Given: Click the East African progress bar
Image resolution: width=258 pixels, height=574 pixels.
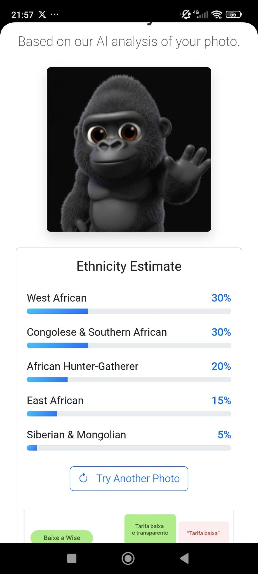Looking at the screenshot, I should 129,414.
